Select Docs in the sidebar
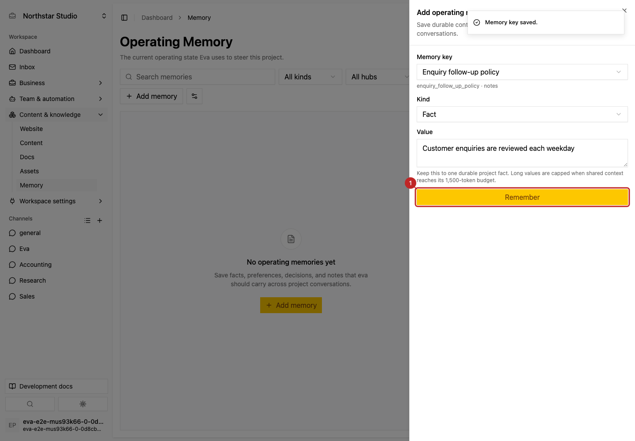The width and height of the screenshot is (635, 441). tap(56, 157)
